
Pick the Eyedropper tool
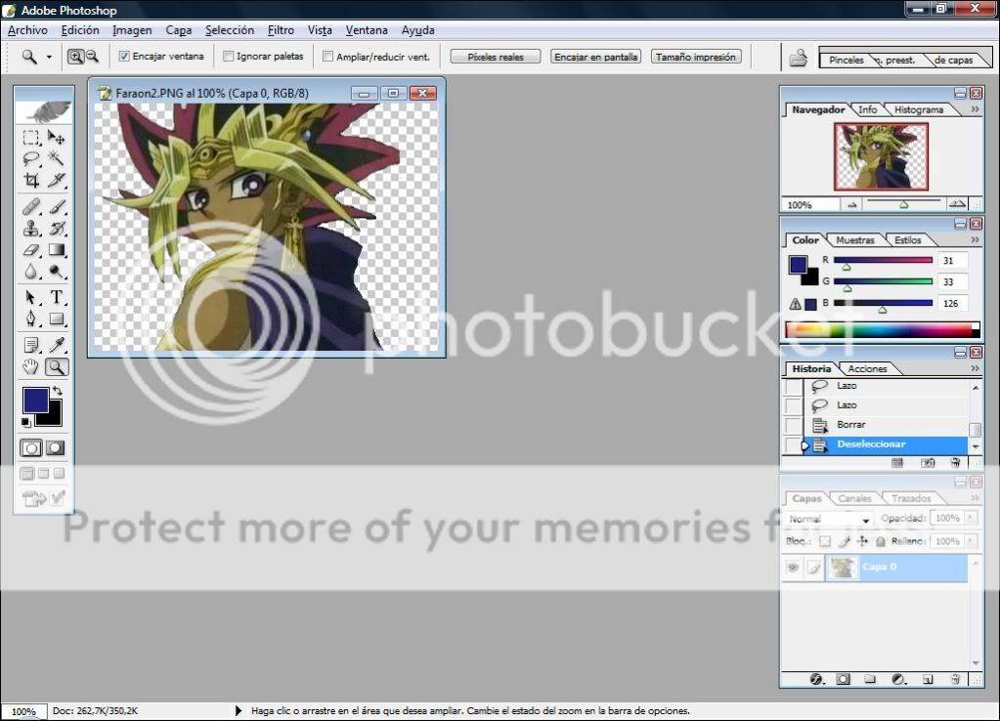(57, 344)
